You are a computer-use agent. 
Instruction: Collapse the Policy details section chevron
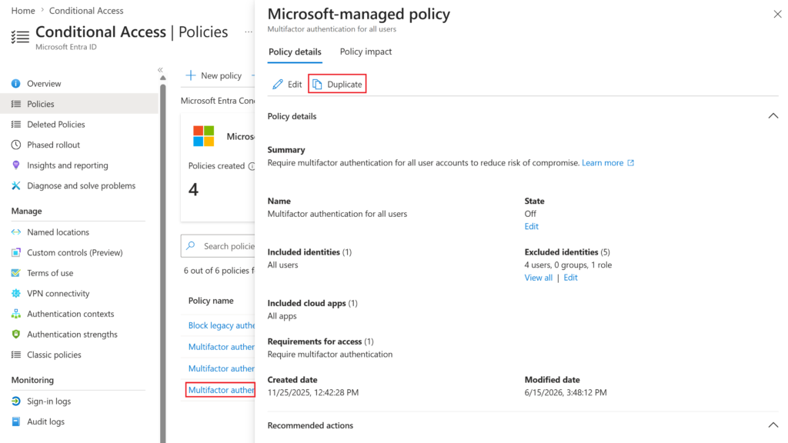[x=773, y=116]
